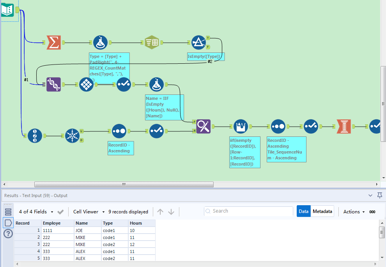Select the Formula tool with Type expression
386x267 pixels.
pyautogui.click(x=101, y=42)
